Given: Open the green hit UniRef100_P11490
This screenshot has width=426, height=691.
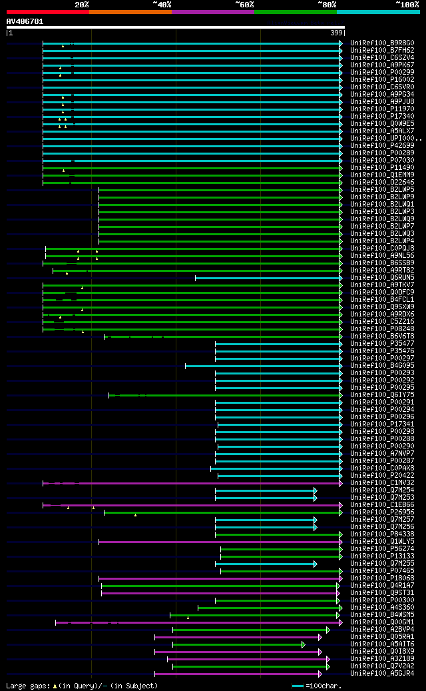Looking at the screenshot, I should click(382, 167).
